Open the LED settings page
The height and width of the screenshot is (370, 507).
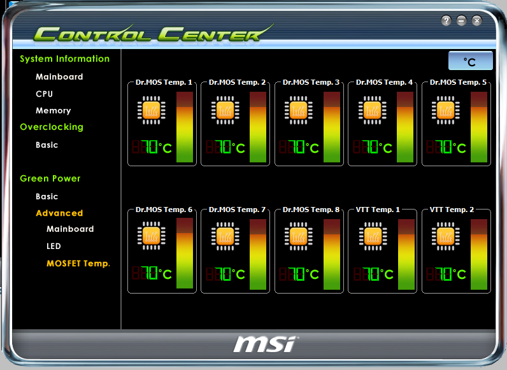pyautogui.click(x=54, y=246)
